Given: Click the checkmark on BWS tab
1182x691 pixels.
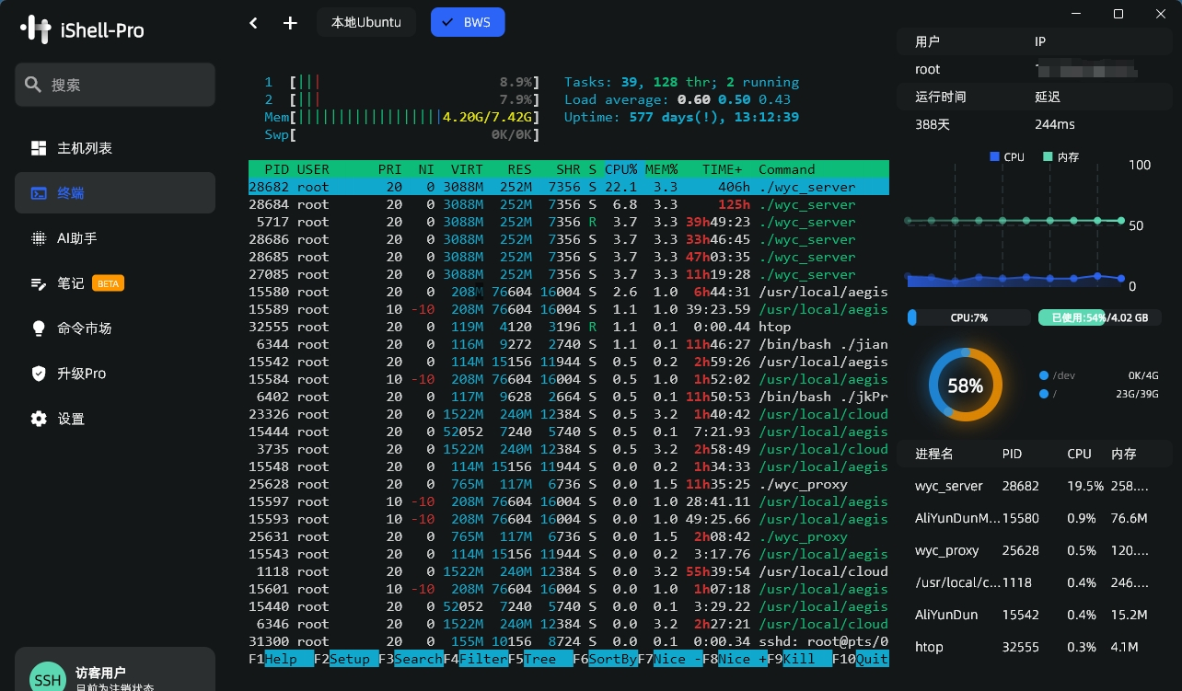Looking at the screenshot, I should click(448, 22).
